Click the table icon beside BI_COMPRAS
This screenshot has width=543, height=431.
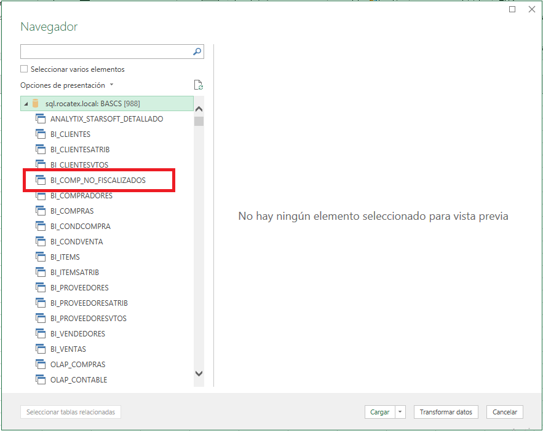tap(41, 211)
